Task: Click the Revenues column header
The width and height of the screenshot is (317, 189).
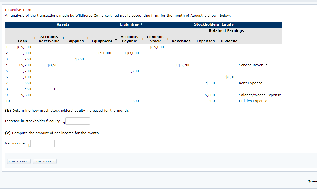Action: 181,41
